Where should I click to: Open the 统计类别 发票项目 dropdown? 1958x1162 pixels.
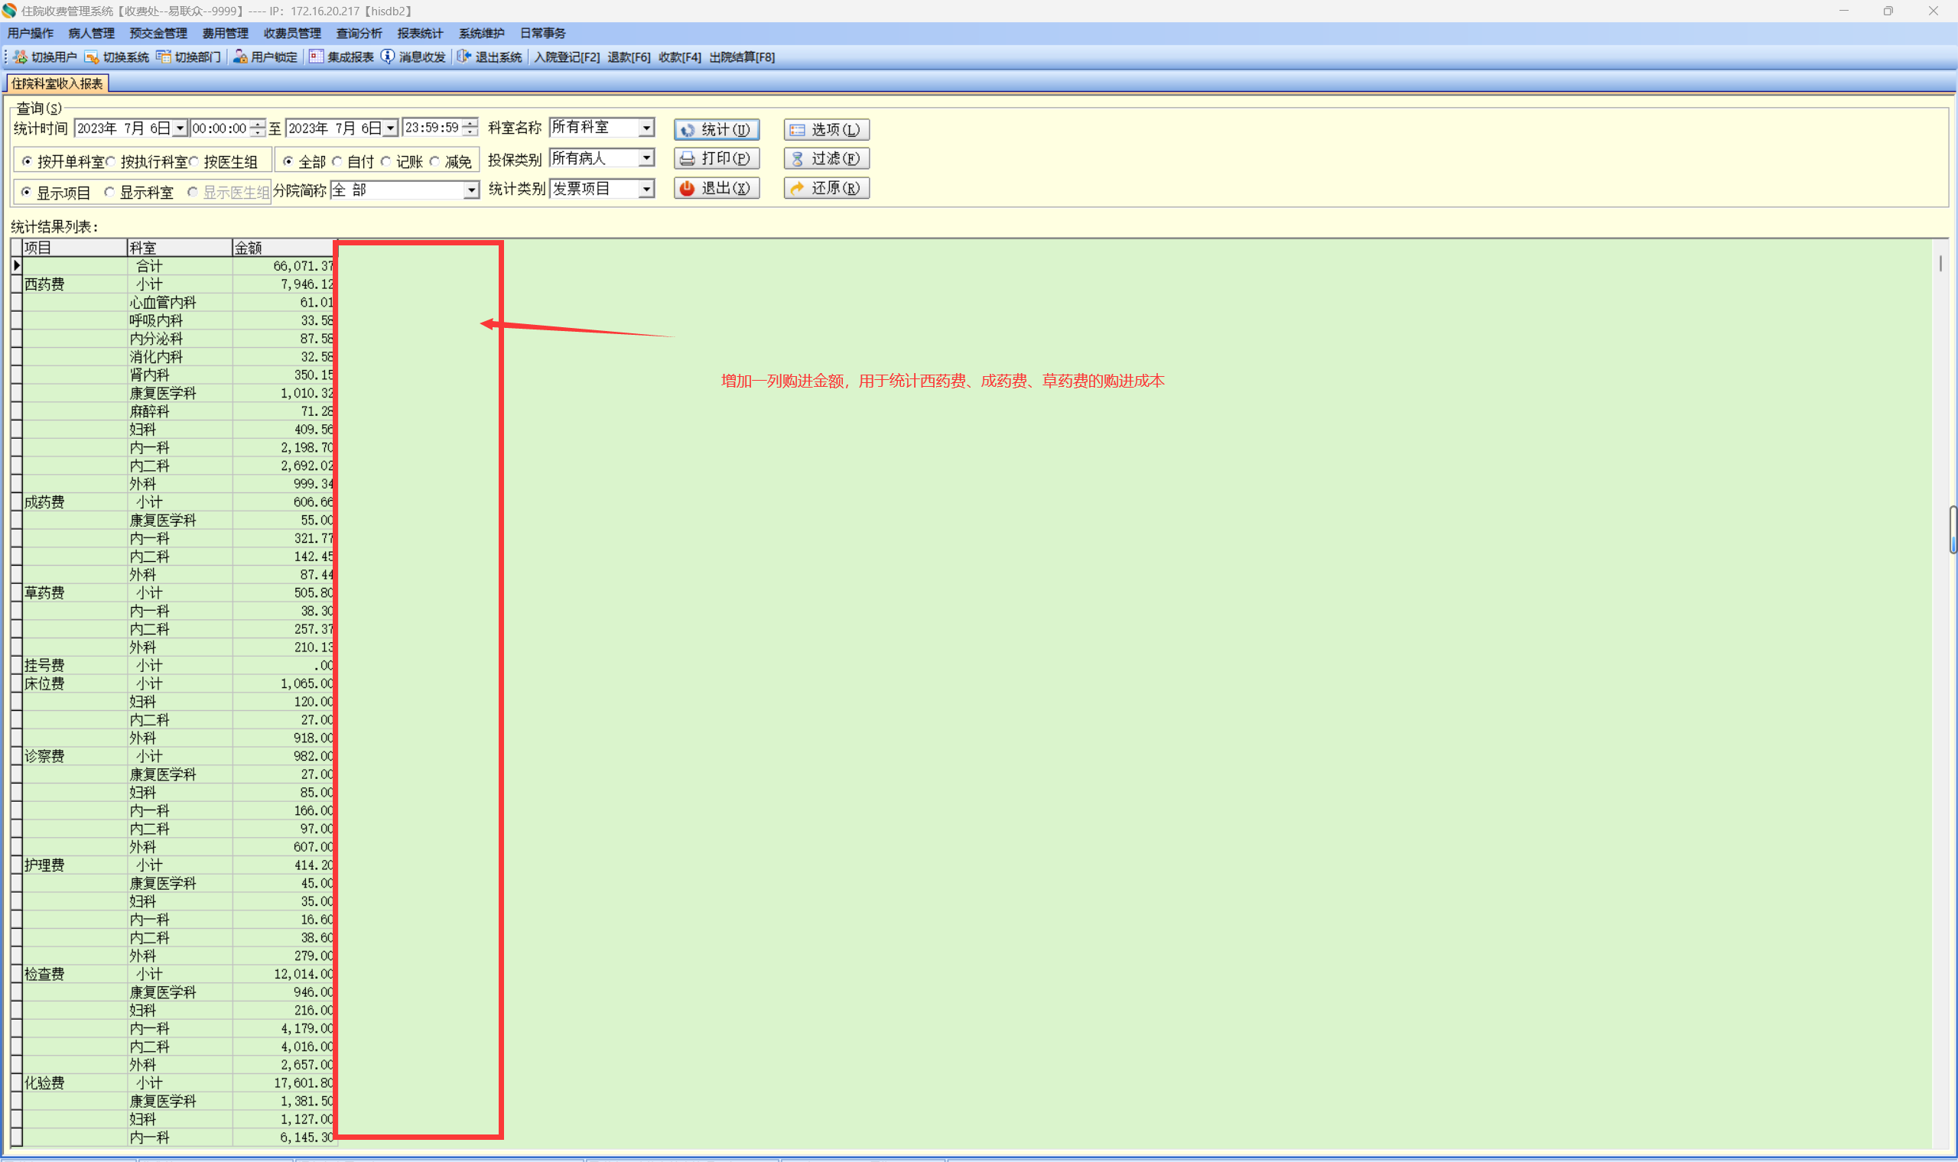(646, 190)
